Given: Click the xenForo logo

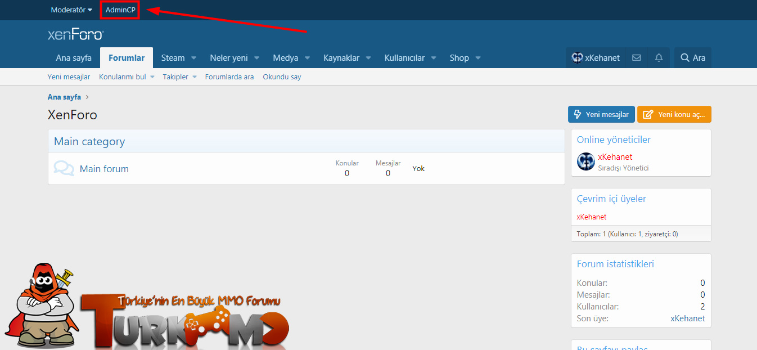Looking at the screenshot, I should (76, 34).
